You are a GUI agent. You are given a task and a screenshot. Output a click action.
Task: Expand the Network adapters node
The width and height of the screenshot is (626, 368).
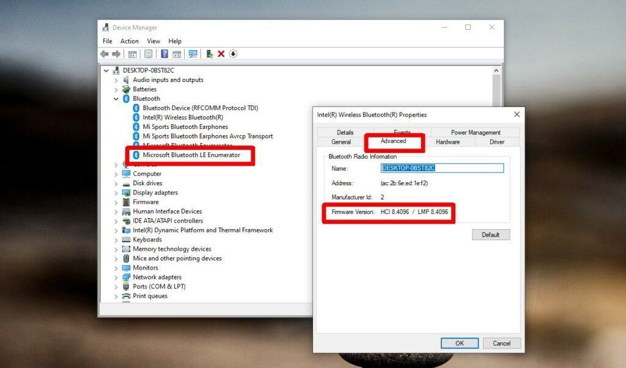coord(116,277)
